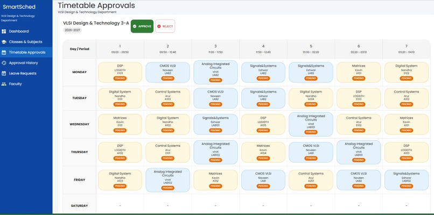Select Thursday period 4 Matrices card
Screen dimensions: 434x215
click(x=263, y=152)
